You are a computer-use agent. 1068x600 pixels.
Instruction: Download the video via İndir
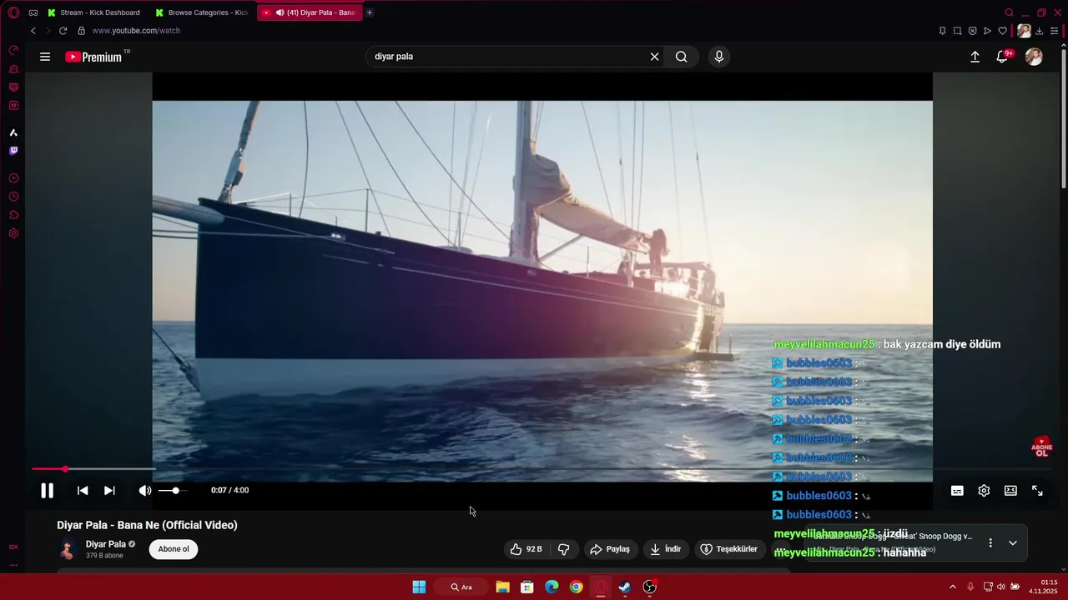click(x=666, y=549)
